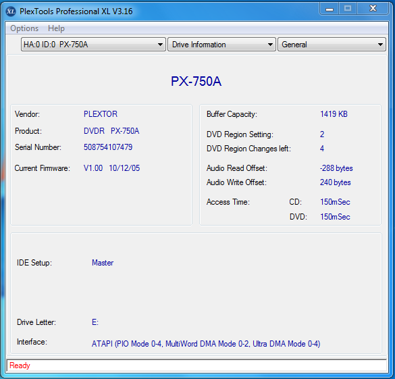Close the PlexTools Professional window
The image size is (395, 379).
coord(373,9)
